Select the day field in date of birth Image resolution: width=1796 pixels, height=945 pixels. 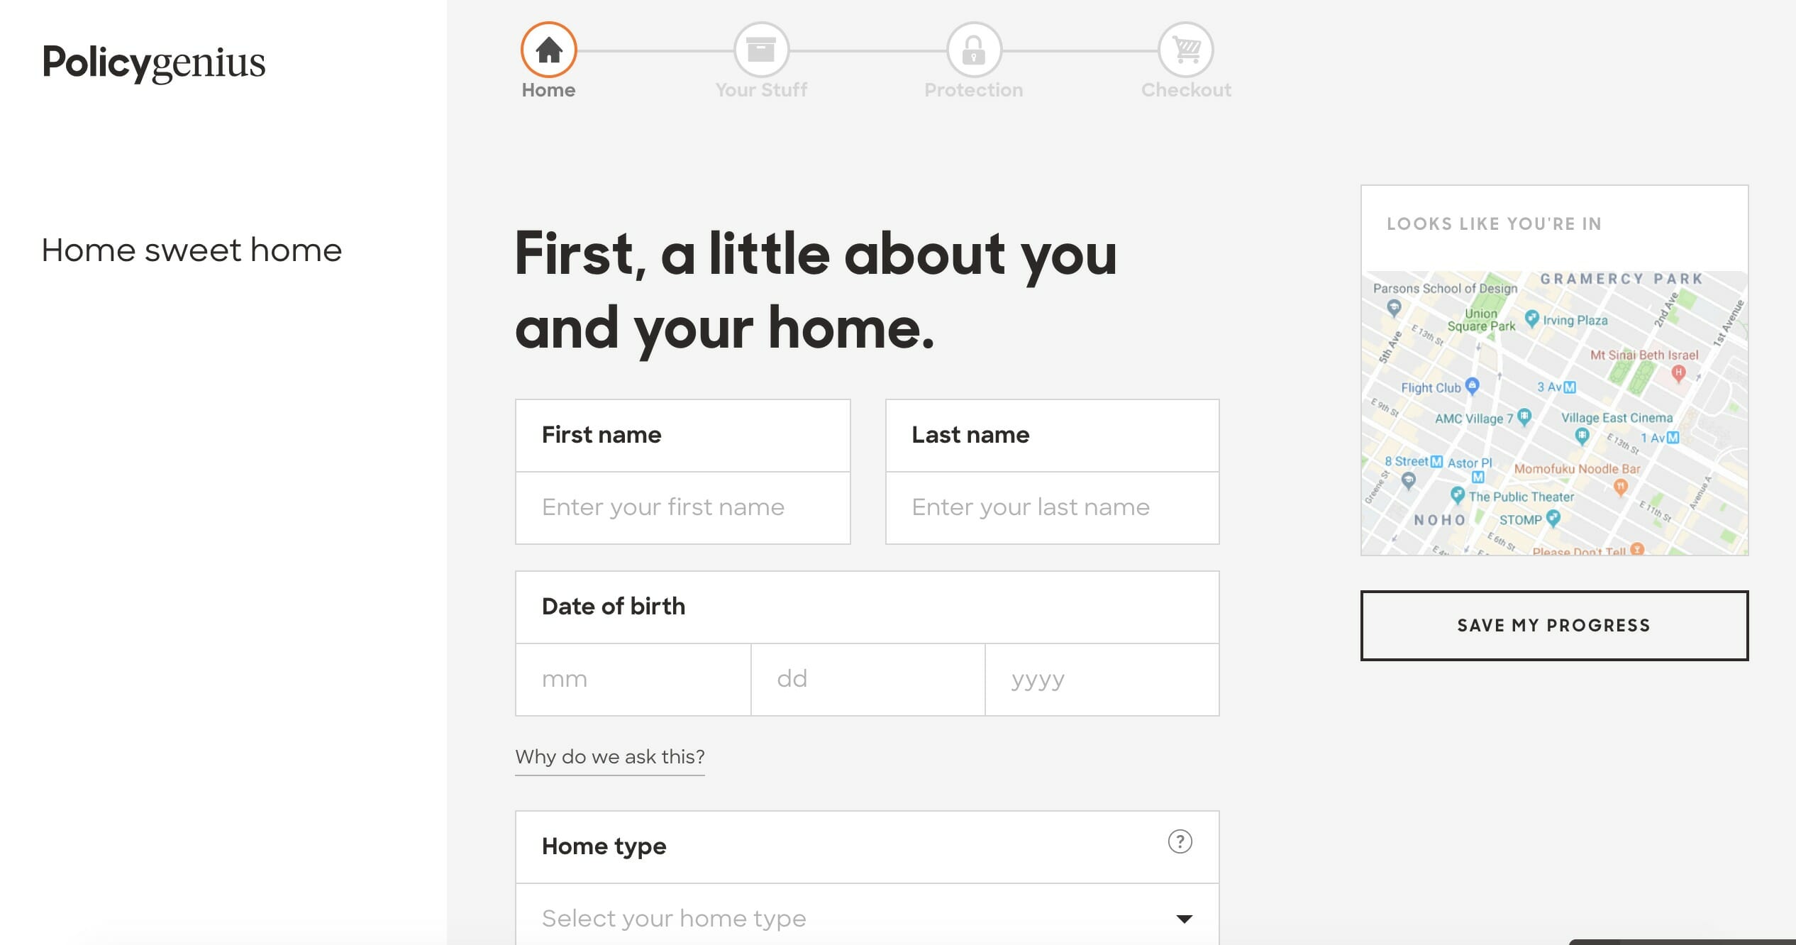click(866, 678)
